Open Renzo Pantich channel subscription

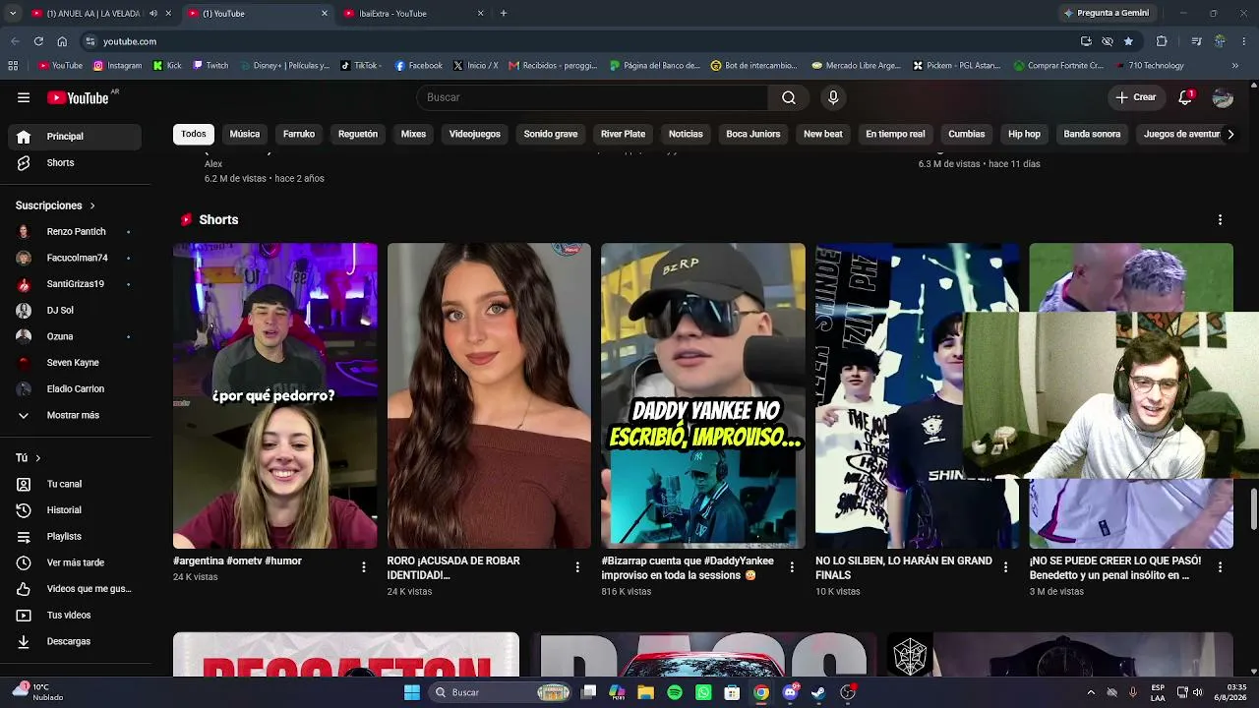click(76, 232)
